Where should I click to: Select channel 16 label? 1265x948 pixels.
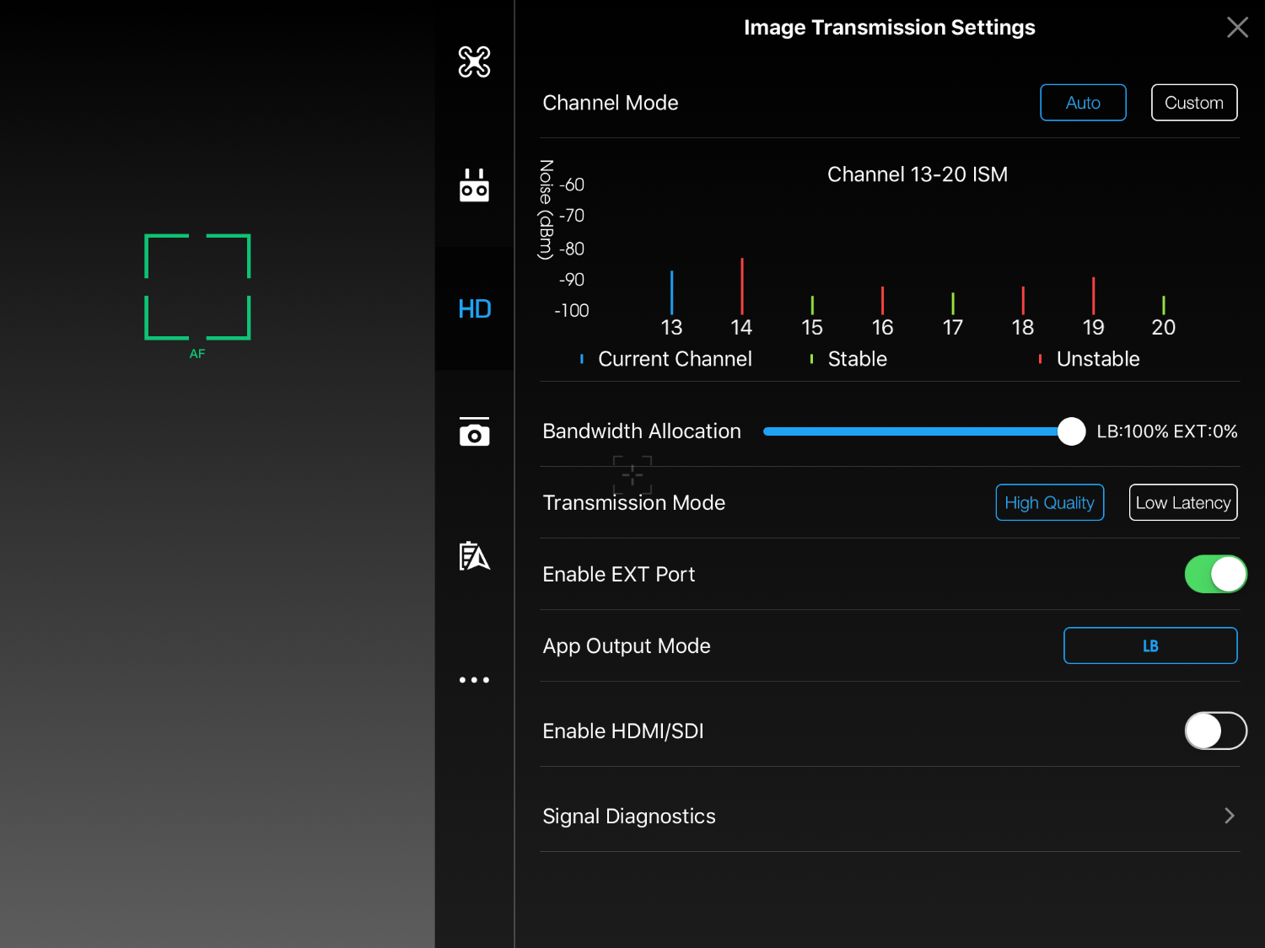tap(882, 328)
